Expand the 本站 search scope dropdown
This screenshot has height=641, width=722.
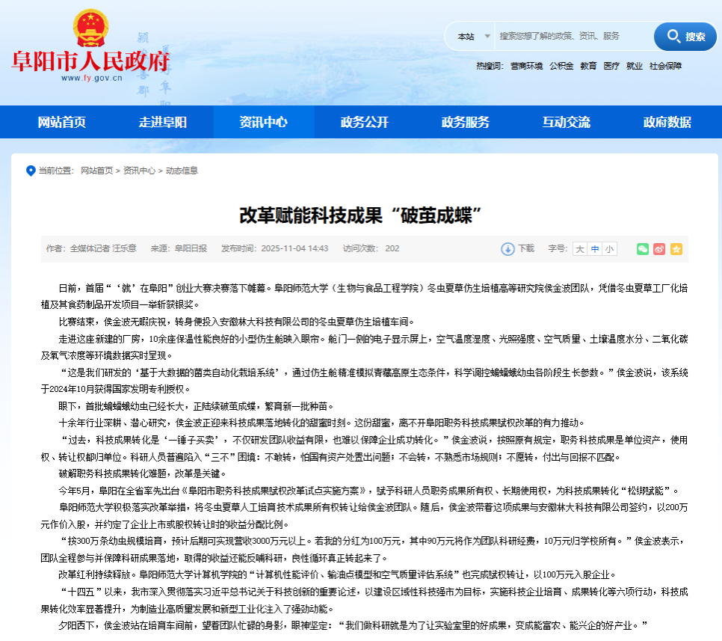[x=474, y=36]
